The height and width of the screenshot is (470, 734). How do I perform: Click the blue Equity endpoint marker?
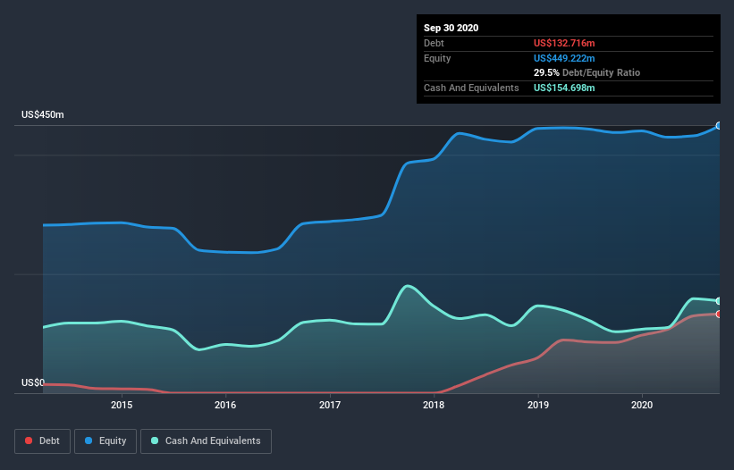coord(719,126)
